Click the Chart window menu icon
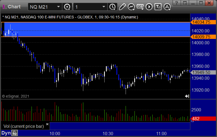 click(x=5, y=7)
